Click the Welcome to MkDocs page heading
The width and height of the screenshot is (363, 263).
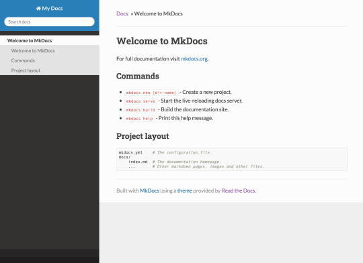pyautogui.click(x=162, y=41)
